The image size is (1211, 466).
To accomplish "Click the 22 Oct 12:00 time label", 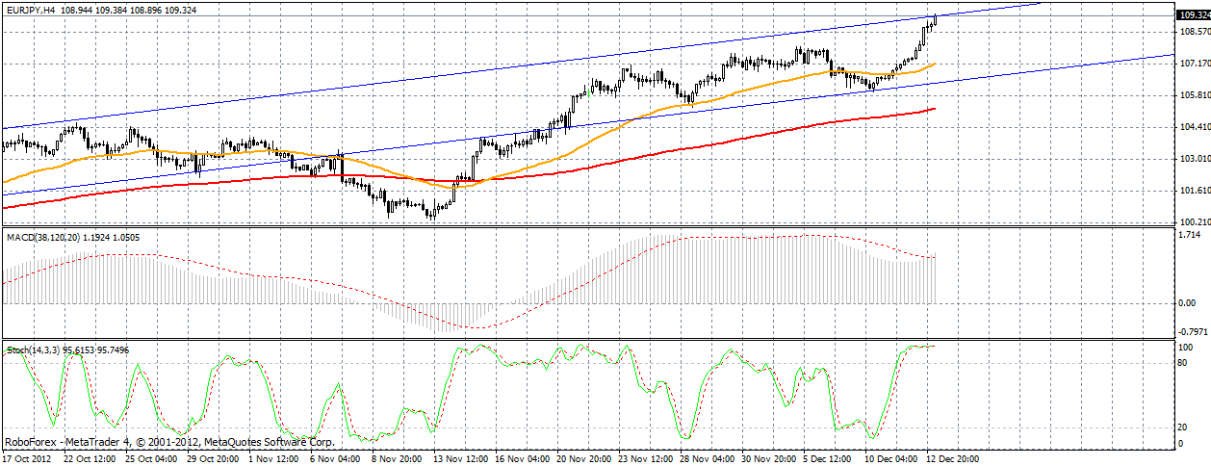I will click(x=91, y=459).
